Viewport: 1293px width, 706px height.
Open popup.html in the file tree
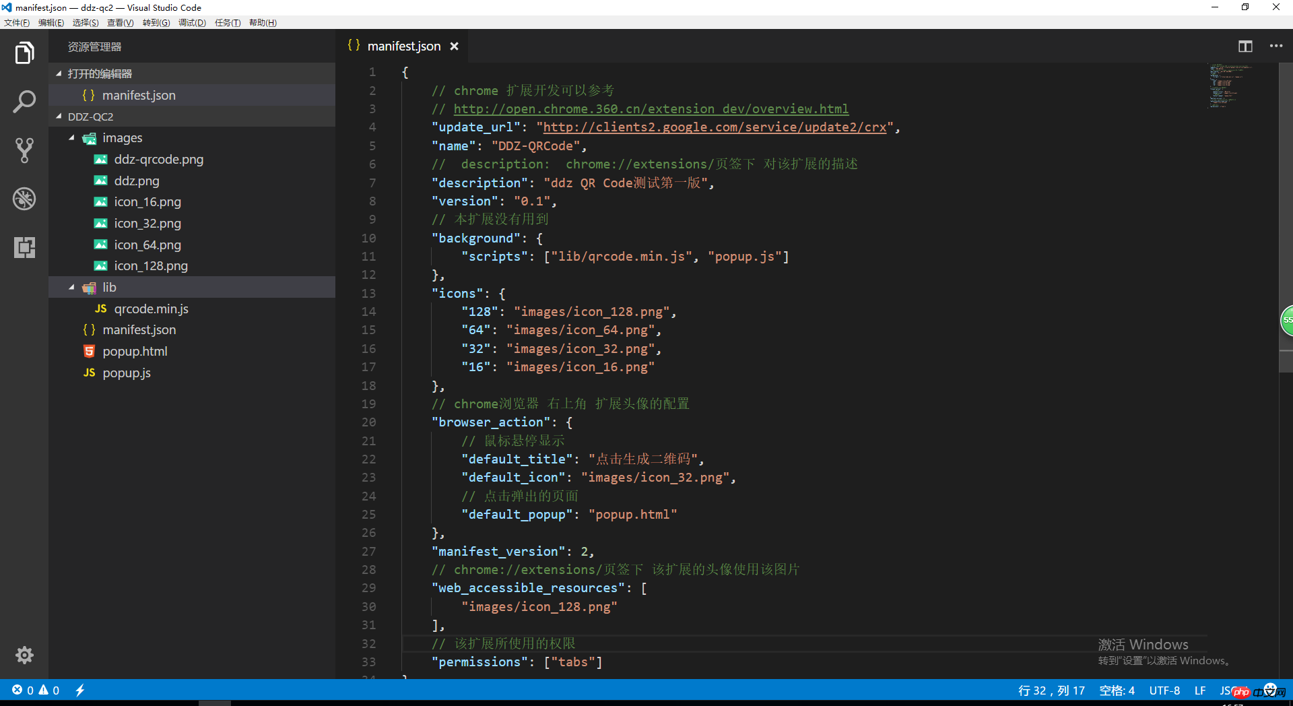point(135,352)
